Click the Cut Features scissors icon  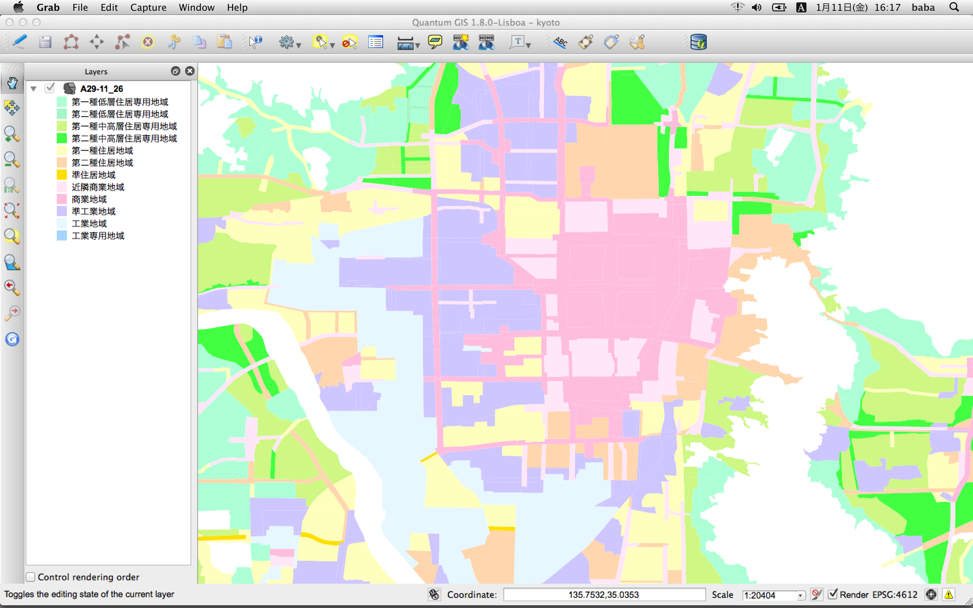point(174,42)
